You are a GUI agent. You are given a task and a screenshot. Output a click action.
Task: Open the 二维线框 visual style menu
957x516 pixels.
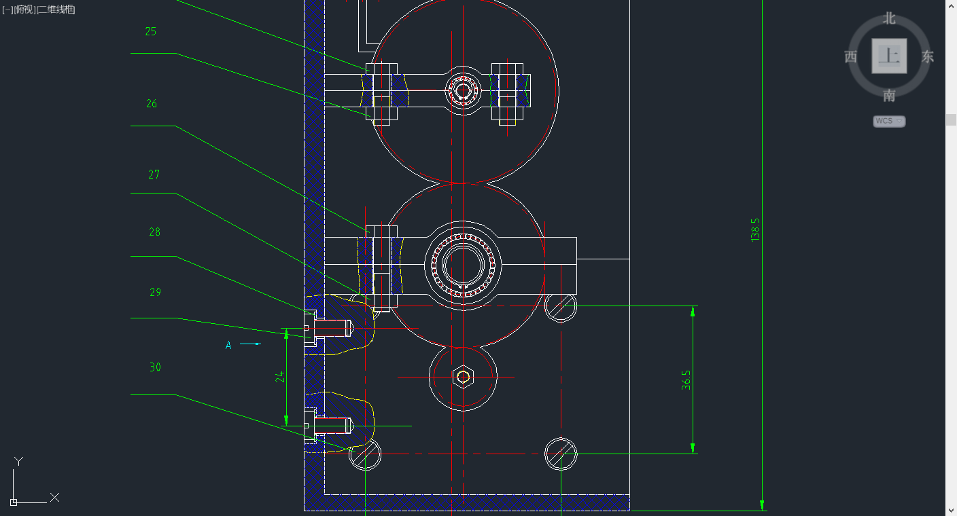point(56,10)
